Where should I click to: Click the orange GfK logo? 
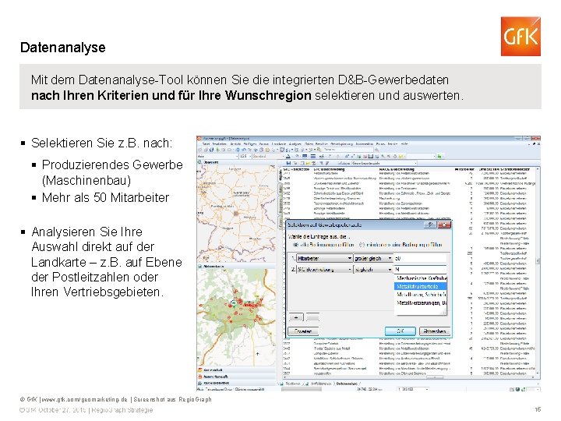pyautogui.click(x=520, y=36)
